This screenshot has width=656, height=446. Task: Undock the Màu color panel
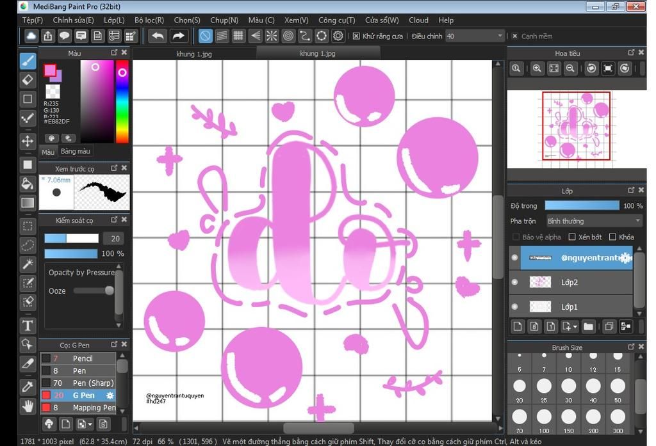pos(114,52)
